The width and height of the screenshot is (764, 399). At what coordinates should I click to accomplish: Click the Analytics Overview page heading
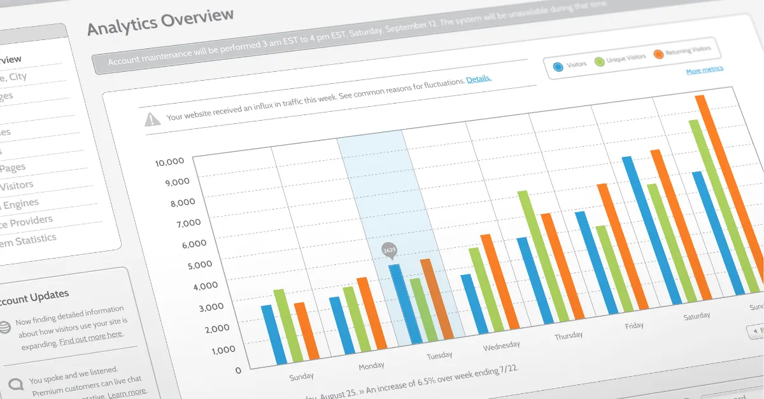(x=159, y=18)
